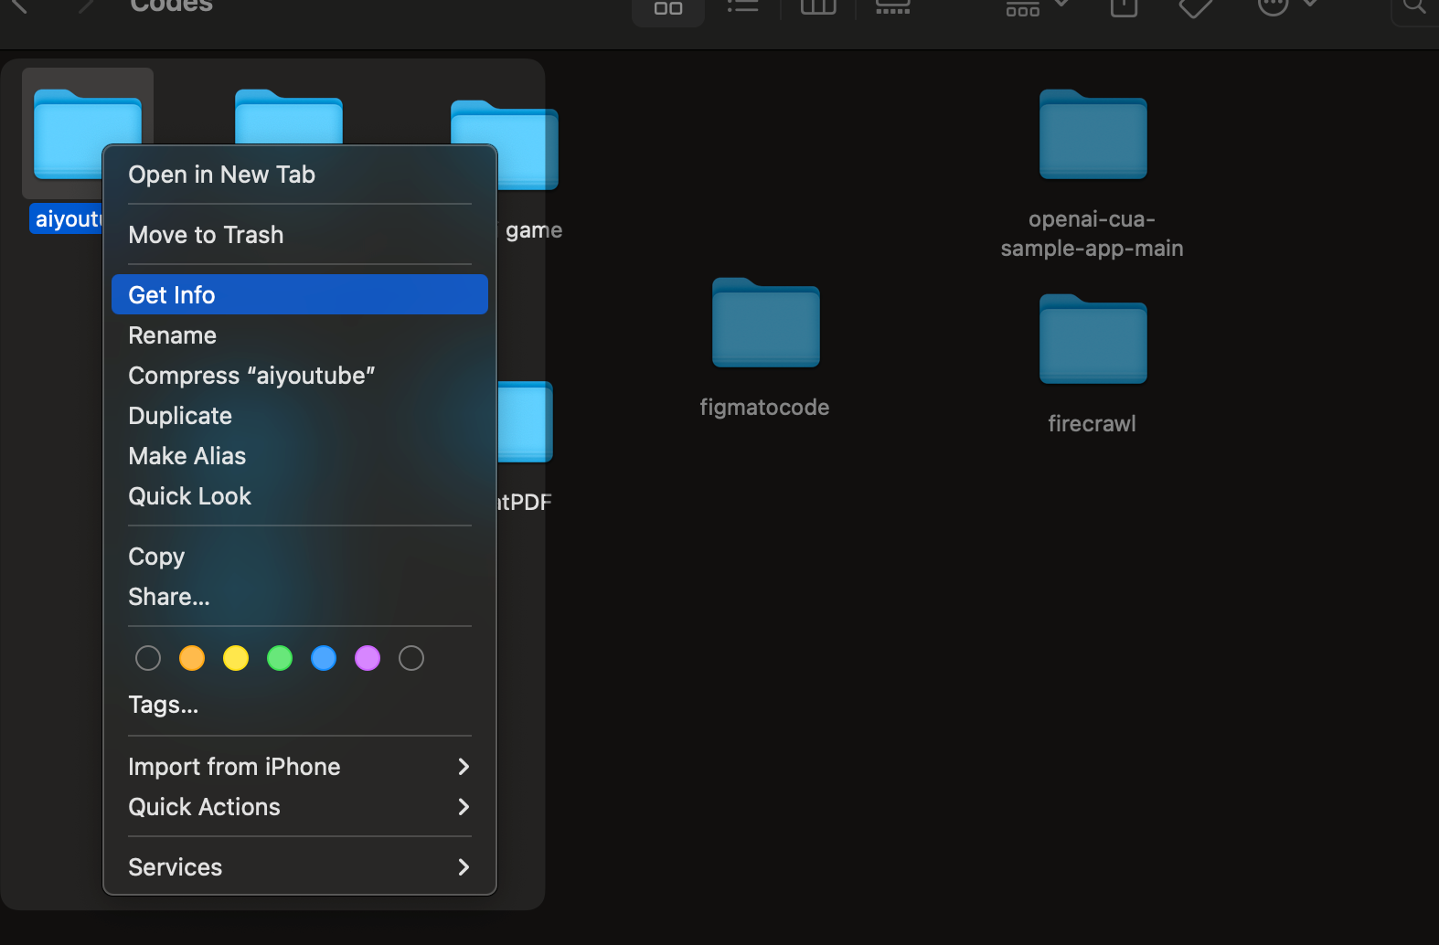
Task: Click the search magnifier icon
Action: pos(1415,7)
